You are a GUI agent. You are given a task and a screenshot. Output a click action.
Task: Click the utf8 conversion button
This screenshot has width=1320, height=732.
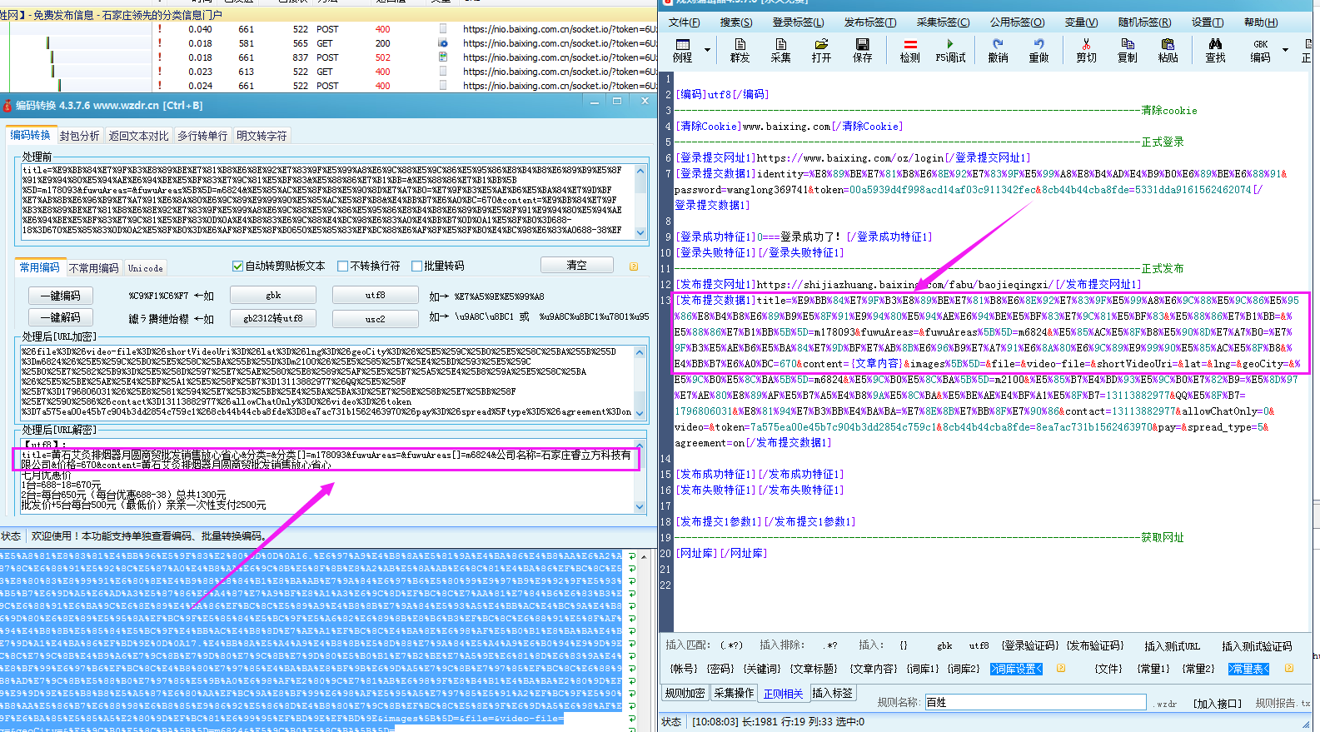[375, 296]
